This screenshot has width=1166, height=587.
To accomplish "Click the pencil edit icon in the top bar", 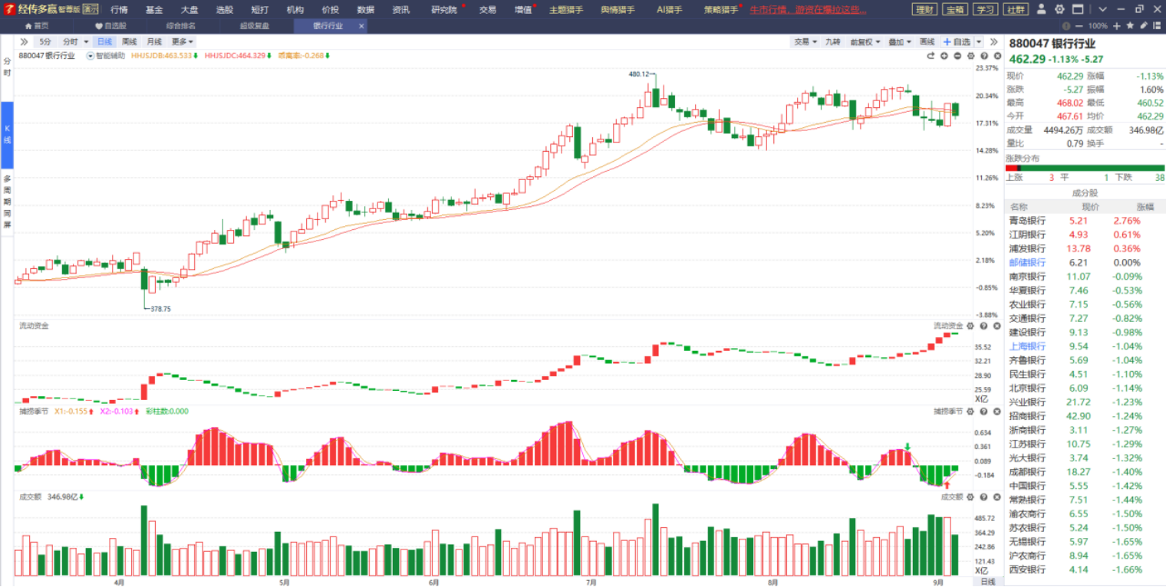I will click(1144, 25).
